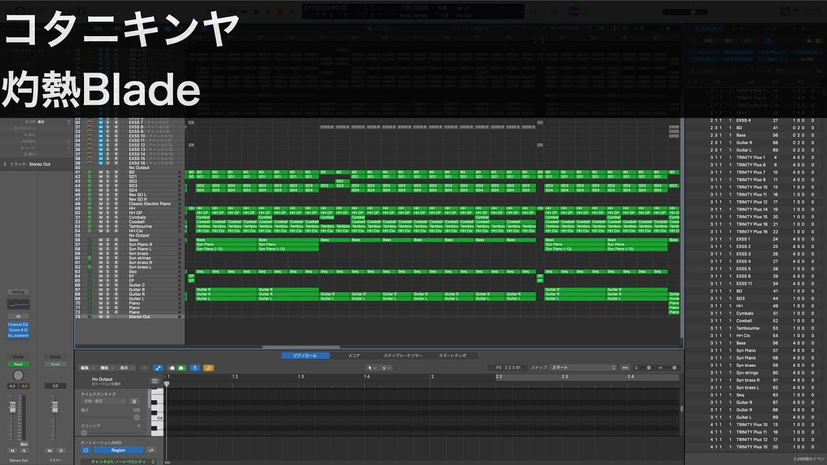Click arrow icon next to Region button
The image size is (827, 465).
coord(151,450)
